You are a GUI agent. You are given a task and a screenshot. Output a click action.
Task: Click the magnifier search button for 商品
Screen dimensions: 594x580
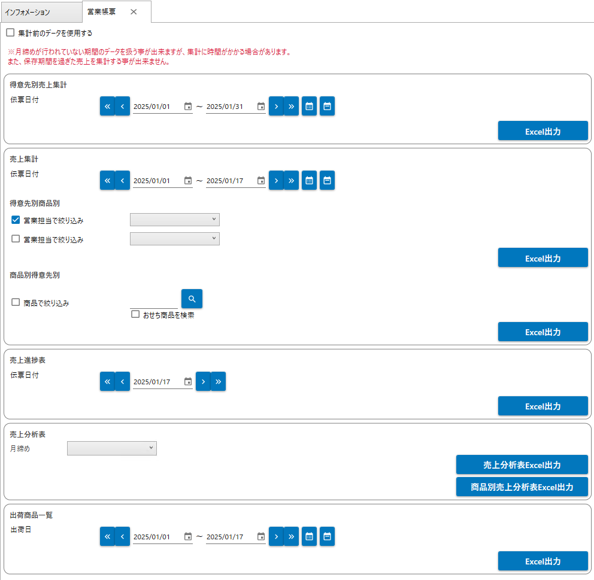[x=192, y=299]
